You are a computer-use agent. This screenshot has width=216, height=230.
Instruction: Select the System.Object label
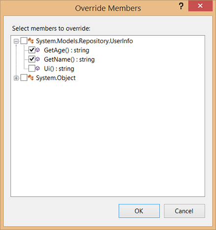coord(55,78)
